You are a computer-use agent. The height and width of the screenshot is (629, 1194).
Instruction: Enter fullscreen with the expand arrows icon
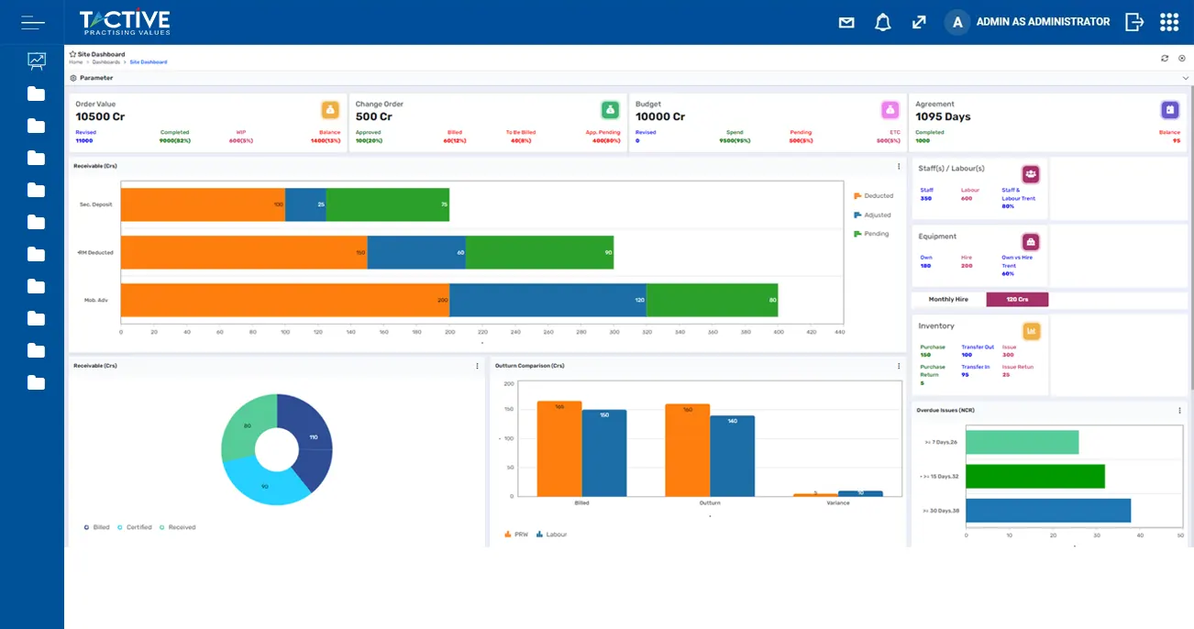point(919,22)
